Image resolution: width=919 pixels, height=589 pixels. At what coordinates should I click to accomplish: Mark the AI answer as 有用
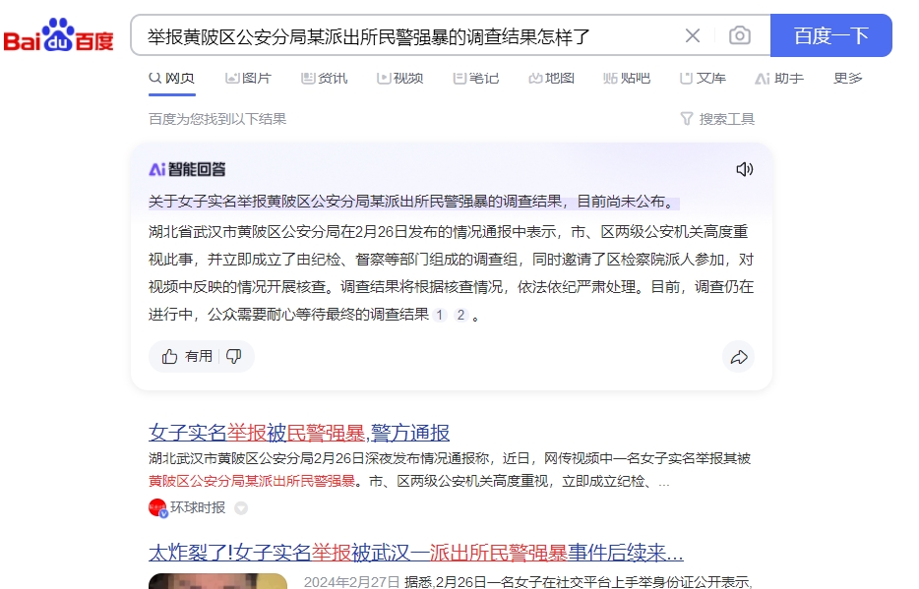pyautogui.click(x=187, y=356)
